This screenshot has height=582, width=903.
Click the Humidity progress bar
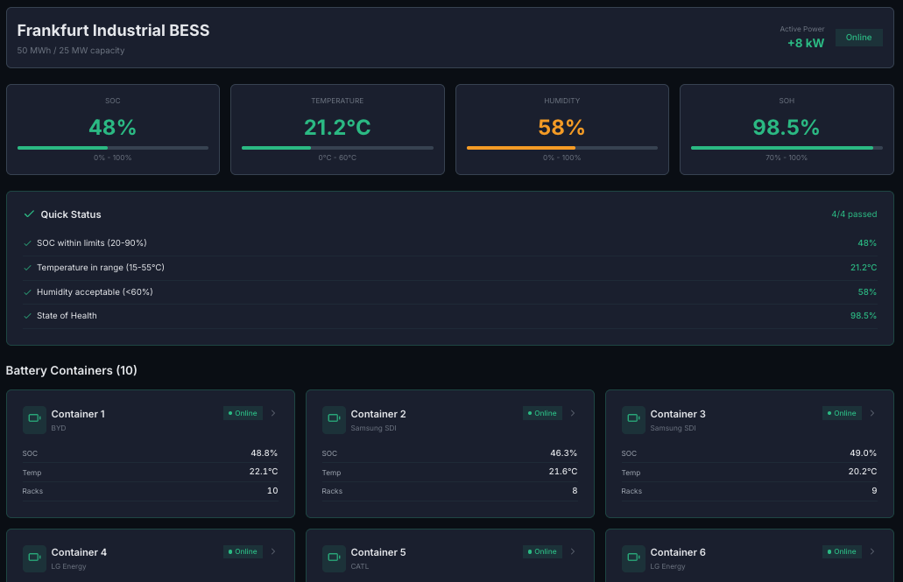[561, 146]
